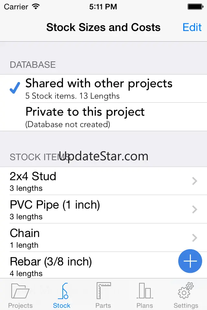The image size is (207, 310).
Task: Switch to the Plans tab label
Action: [145, 305]
